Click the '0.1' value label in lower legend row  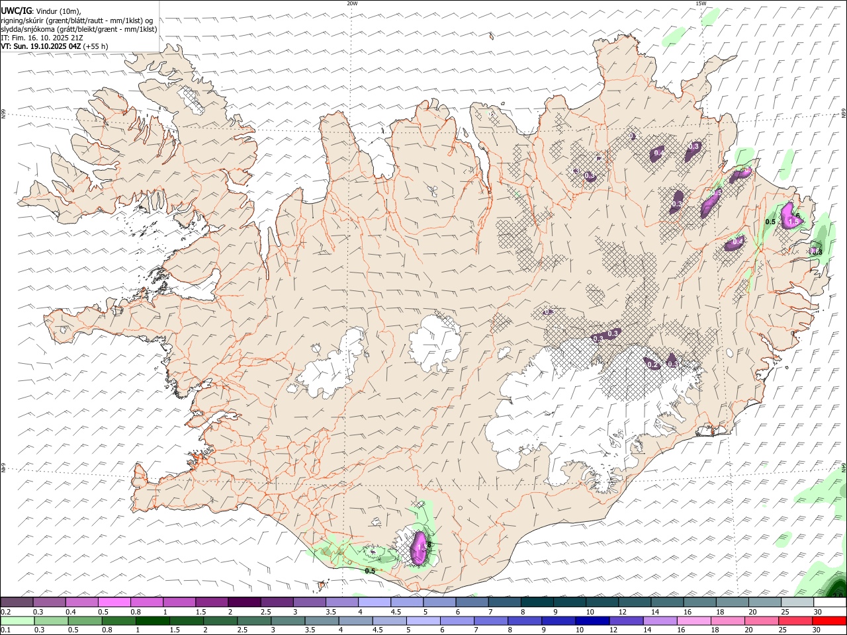[5, 630]
